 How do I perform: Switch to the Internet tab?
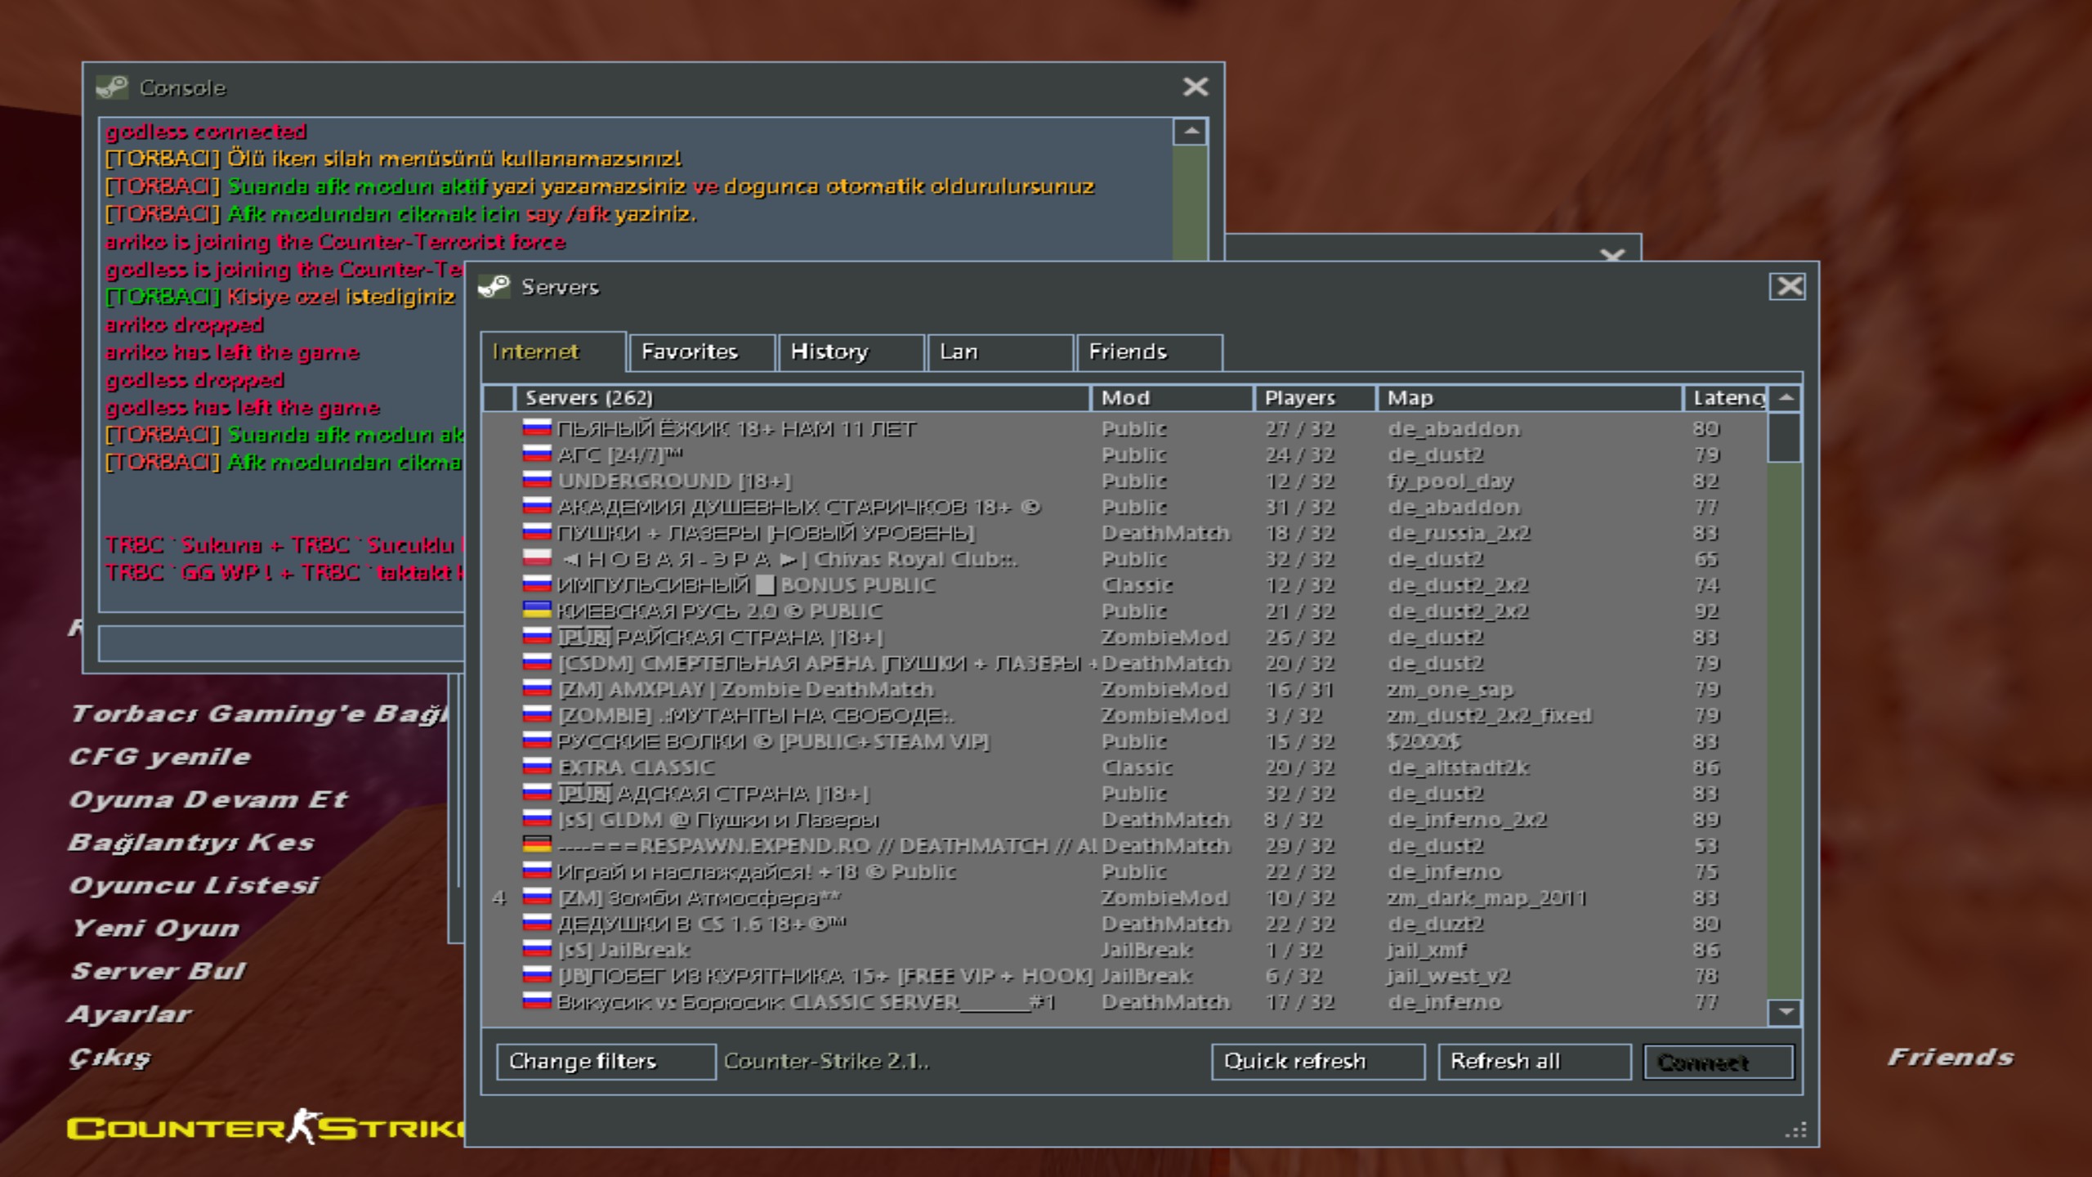click(x=553, y=352)
